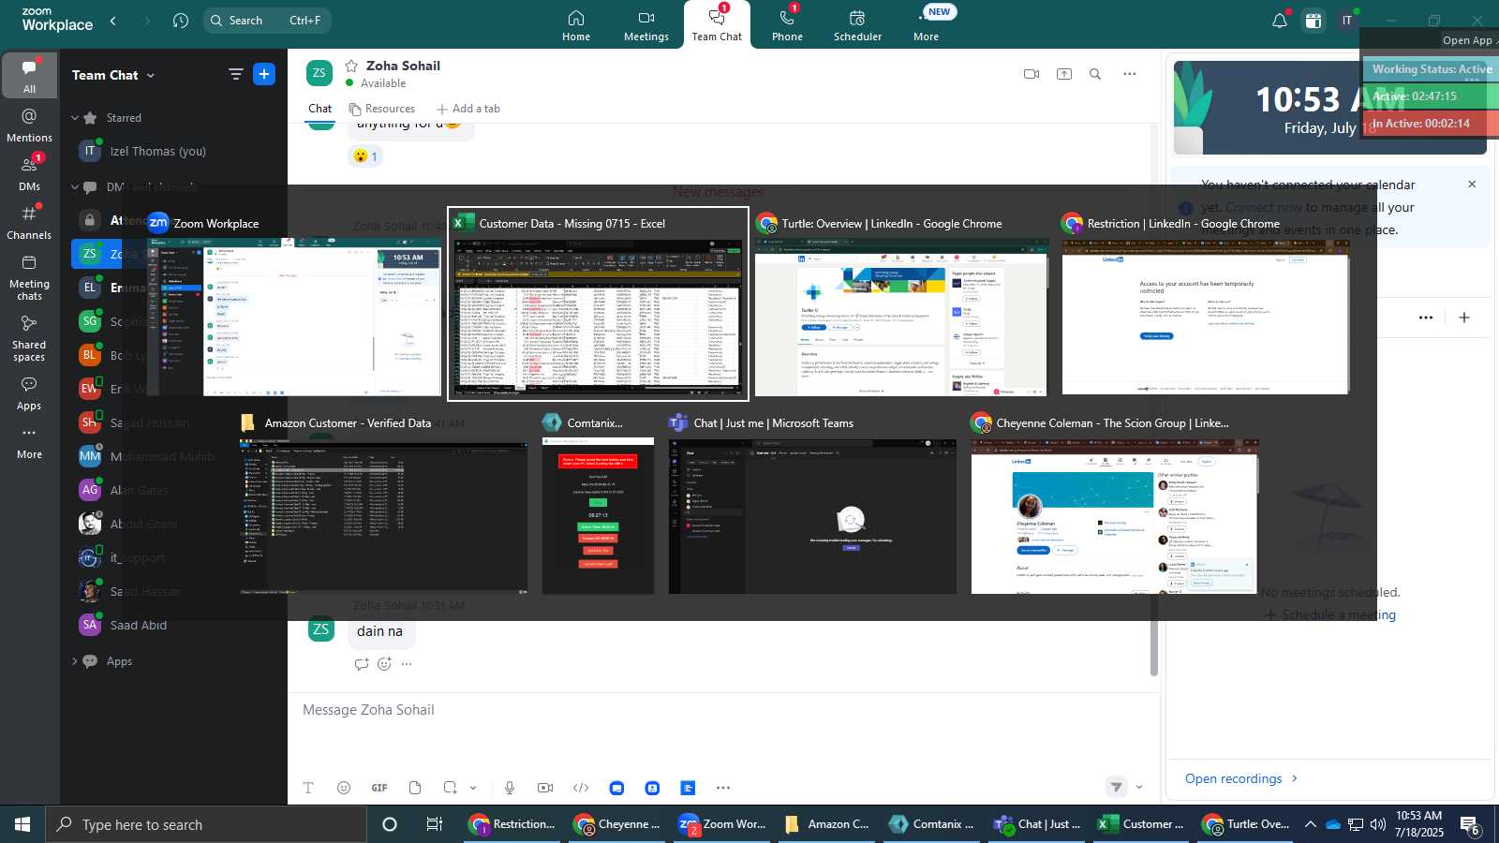This screenshot has height=843, width=1499.
Task: Open Channels in the sidebar
Action: pyautogui.click(x=29, y=223)
